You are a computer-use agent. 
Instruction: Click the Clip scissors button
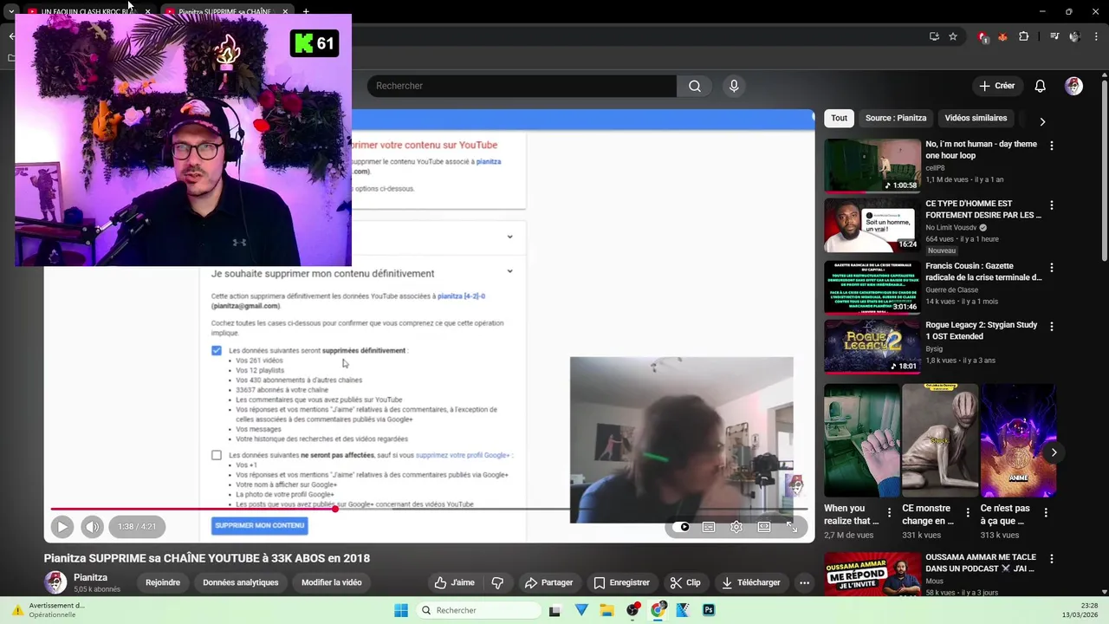tap(685, 582)
